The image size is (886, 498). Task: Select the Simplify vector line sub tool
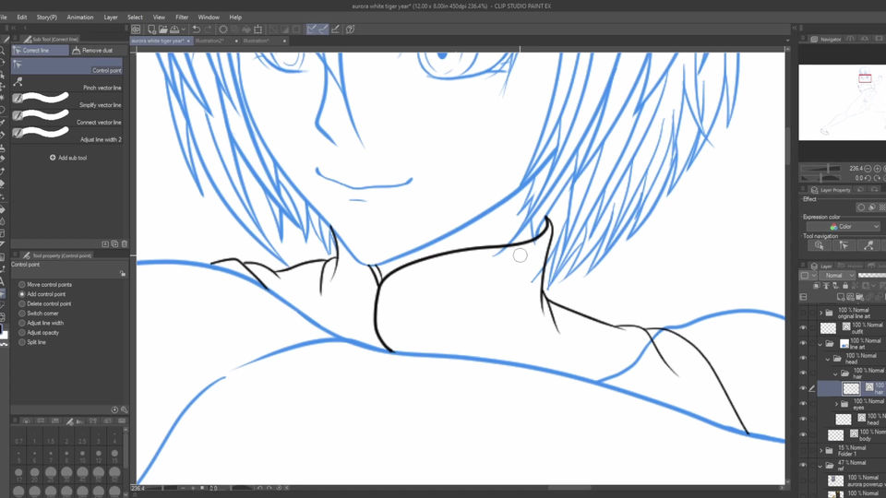(x=66, y=100)
